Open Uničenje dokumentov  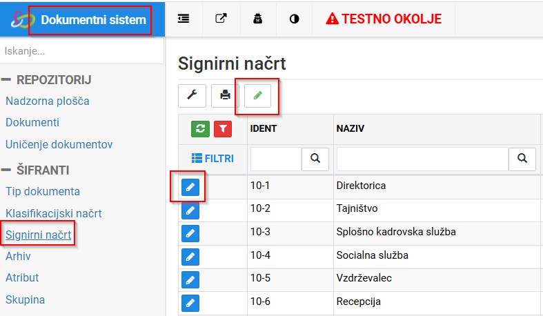[59, 144]
